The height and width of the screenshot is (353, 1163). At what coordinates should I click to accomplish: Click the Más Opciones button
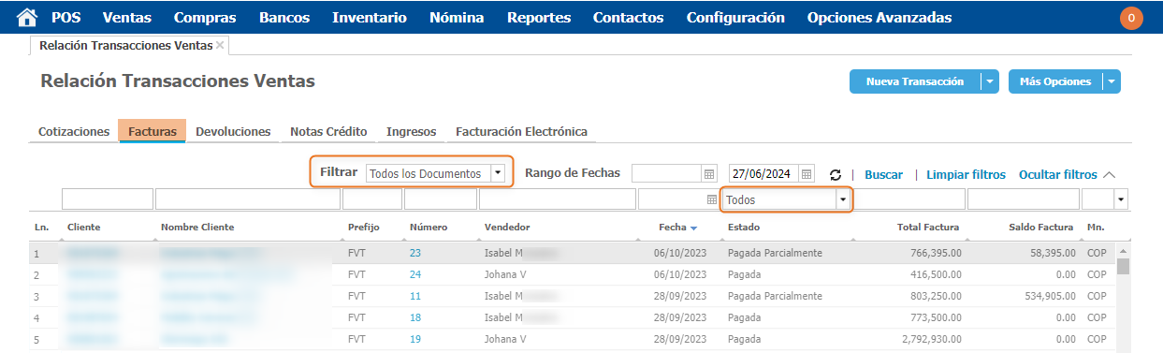click(1055, 81)
